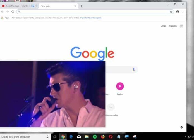This screenshot has height=140, width=194.
Task: Click the Google logo
Action: coord(92,53)
